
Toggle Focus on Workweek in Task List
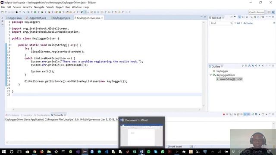click(247, 17)
